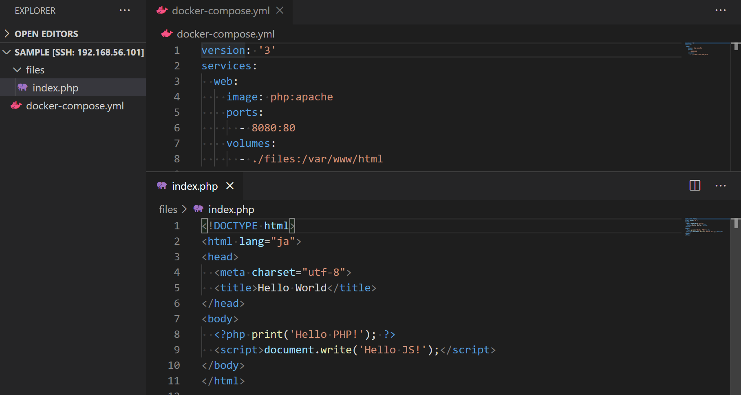Open the Explorer panel More Actions icon
This screenshot has width=741, height=395.
pos(125,10)
